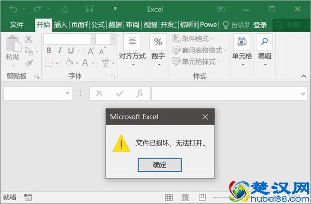Screen dimensions: 311x204
Task: Open the 对齐方式 alignment group
Action: tap(132, 50)
